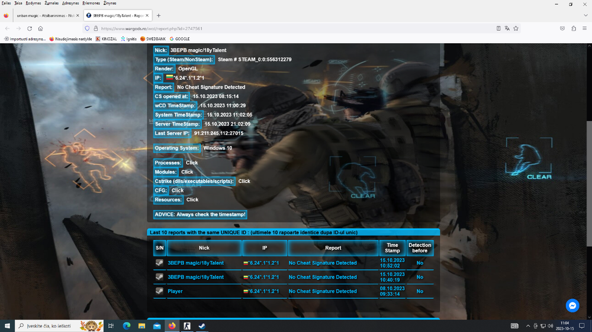The width and height of the screenshot is (592, 332).
Task: Open the Priemonės menu
Action: click(x=91, y=3)
